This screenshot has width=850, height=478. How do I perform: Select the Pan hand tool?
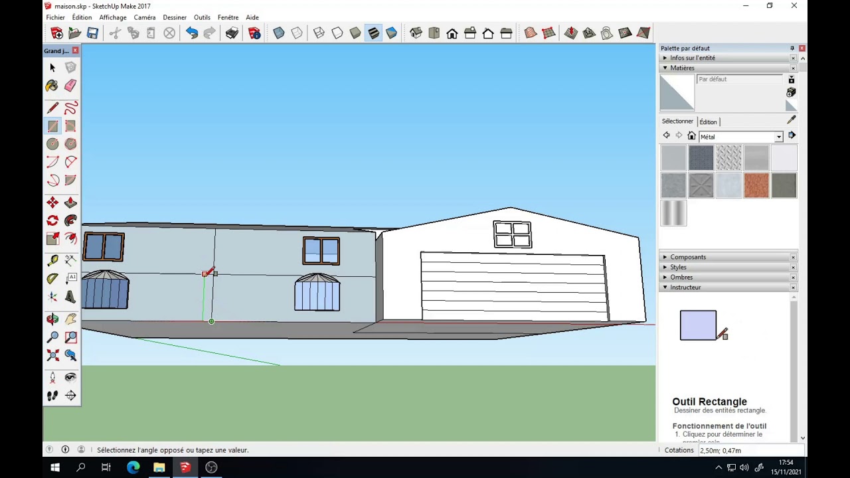[70, 319]
